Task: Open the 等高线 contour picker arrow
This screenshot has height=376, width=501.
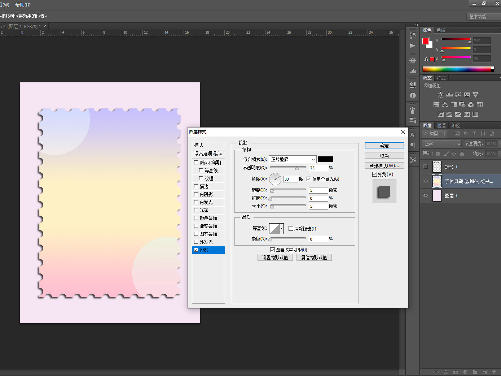Action: (281, 229)
